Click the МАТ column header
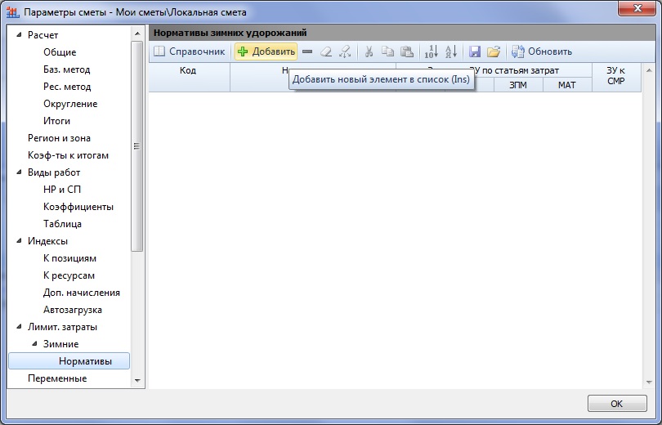This screenshot has width=662, height=425. click(567, 85)
